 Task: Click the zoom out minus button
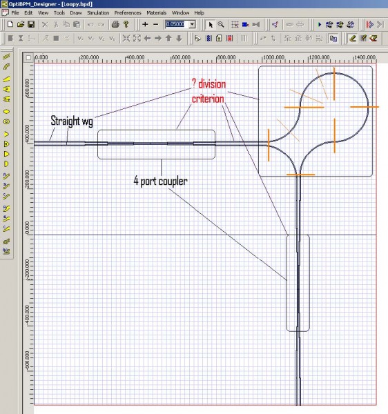click(156, 25)
